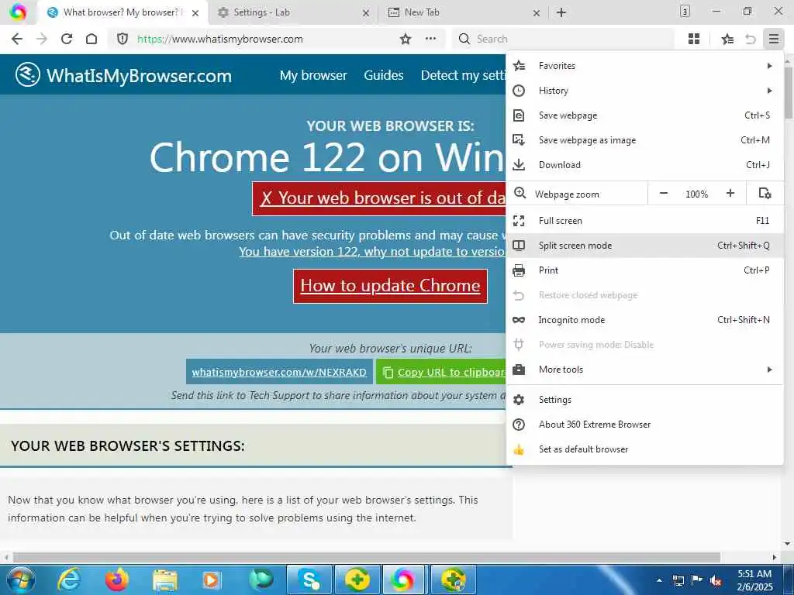Click the vertical scrollbar thumb
The width and height of the screenshot is (794, 595).
(x=789, y=93)
